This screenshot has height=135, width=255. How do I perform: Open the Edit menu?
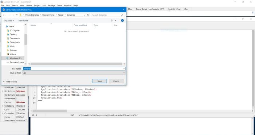pyautogui.click(x=8, y=5)
